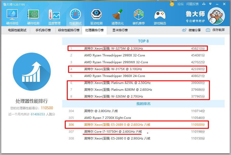Select 处理器排行榜 tab
231x155 pixels.
point(94,30)
